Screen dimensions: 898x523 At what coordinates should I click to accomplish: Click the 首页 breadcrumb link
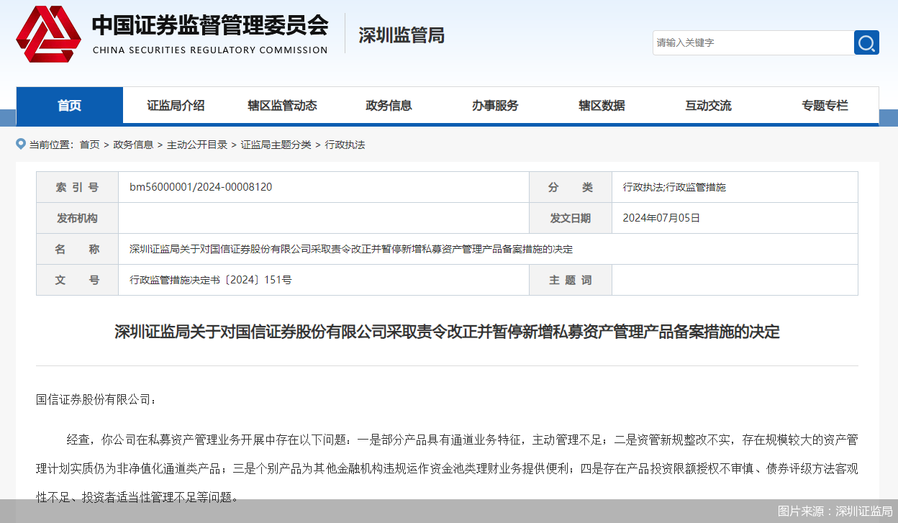coord(90,145)
